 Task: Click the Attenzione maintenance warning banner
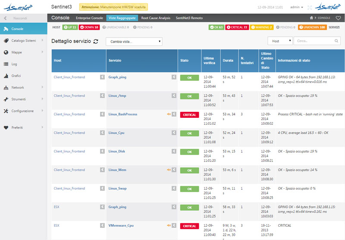[x=113, y=7]
